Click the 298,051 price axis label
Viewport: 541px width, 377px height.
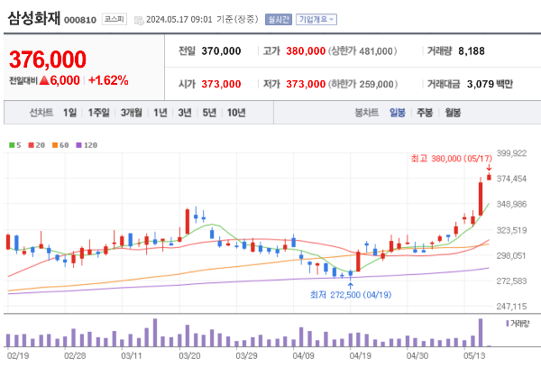[511, 255]
